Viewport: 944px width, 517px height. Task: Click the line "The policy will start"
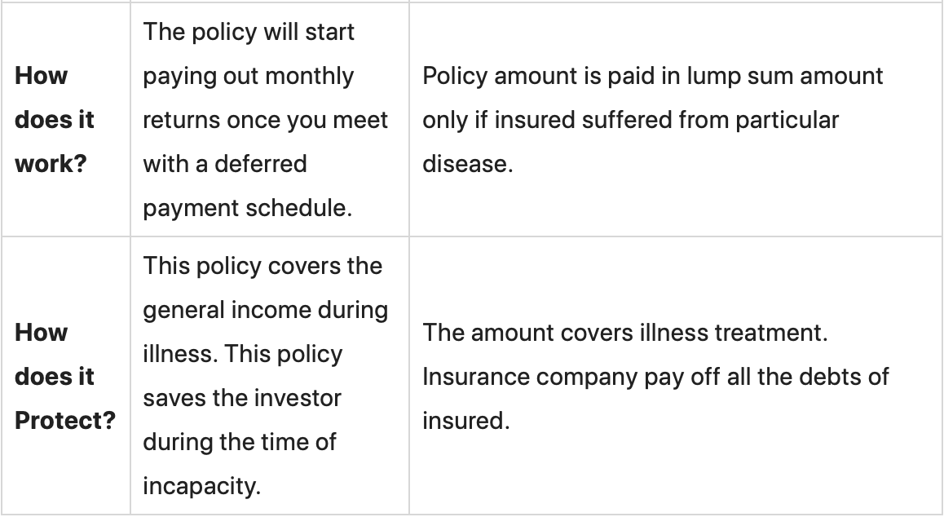click(x=249, y=33)
